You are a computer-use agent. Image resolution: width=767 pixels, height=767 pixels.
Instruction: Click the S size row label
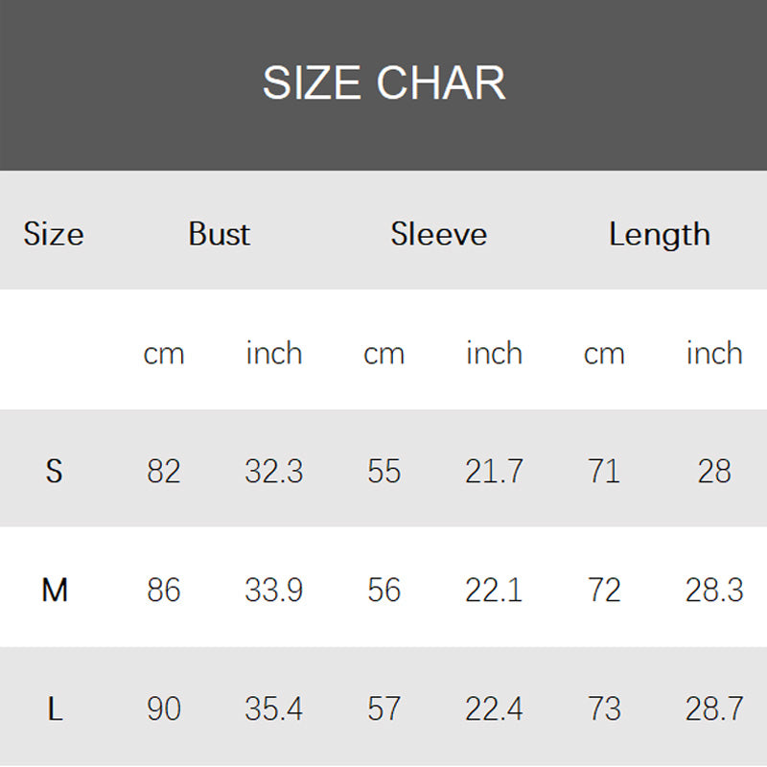tap(54, 471)
